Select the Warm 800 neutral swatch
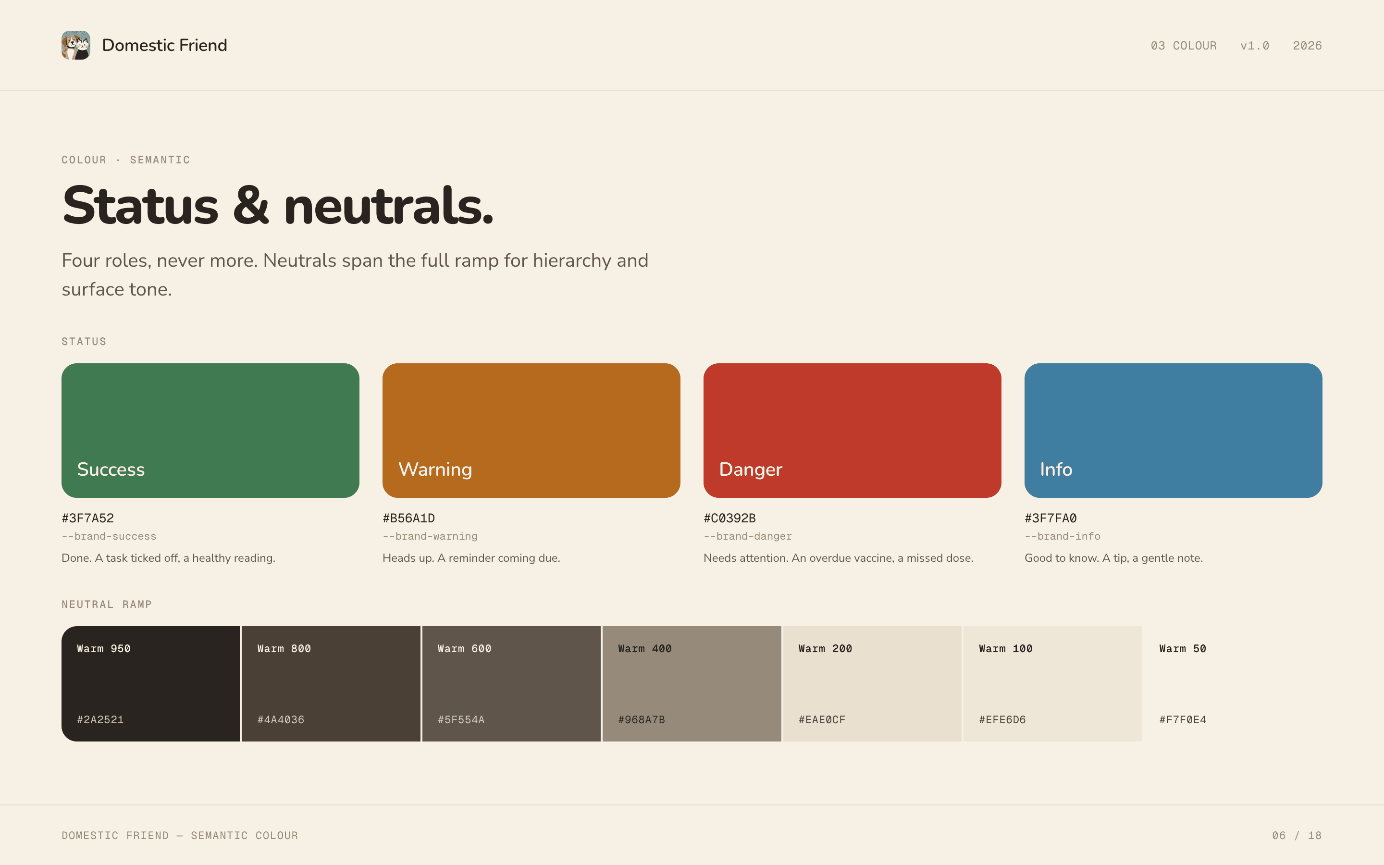The height and width of the screenshot is (865, 1384). click(331, 684)
